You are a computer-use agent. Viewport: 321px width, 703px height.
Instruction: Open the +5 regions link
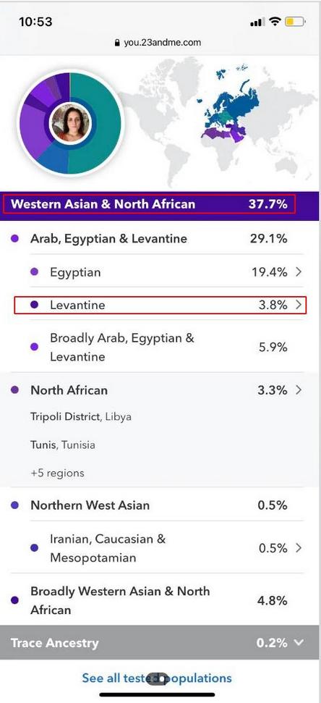[x=57, y=473]
